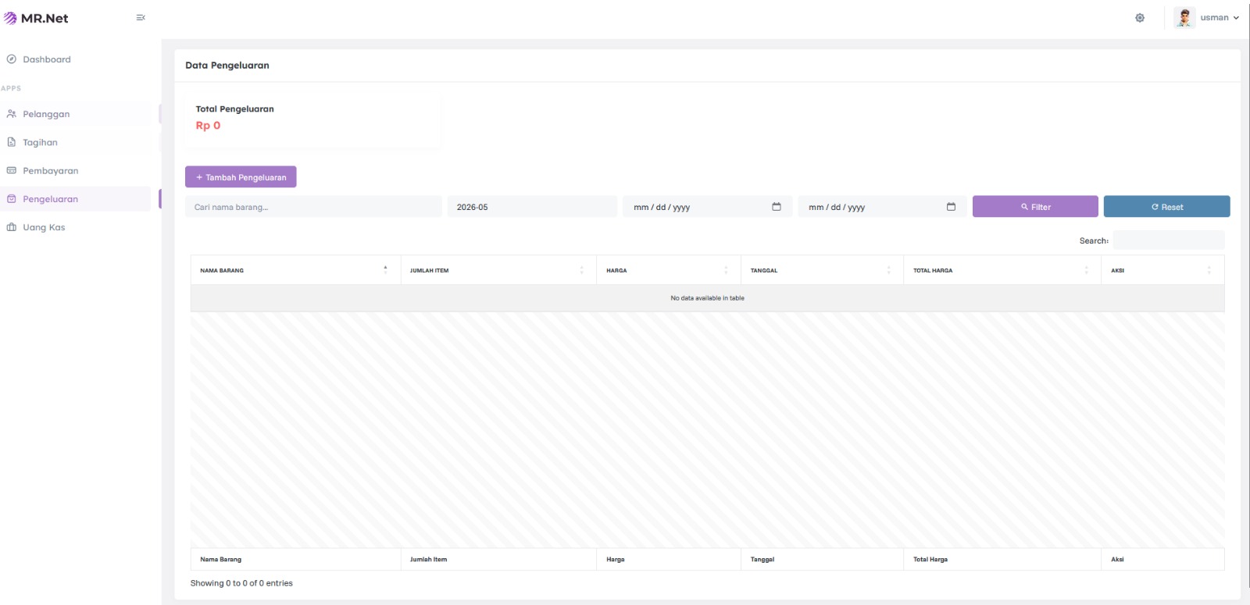Sort by the Aksi column header

1162,270
